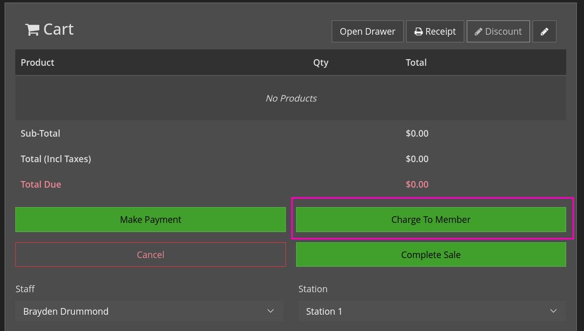Click the standalone pencil edit icon button

pyautogui.click(x=544, y=32)
